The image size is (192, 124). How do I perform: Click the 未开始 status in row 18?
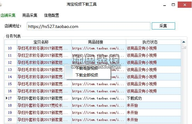tap(132, 105)
